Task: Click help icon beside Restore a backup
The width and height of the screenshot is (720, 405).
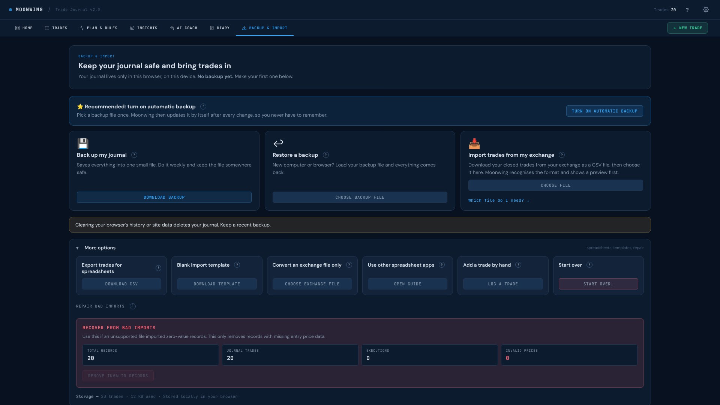Action: 326,155
